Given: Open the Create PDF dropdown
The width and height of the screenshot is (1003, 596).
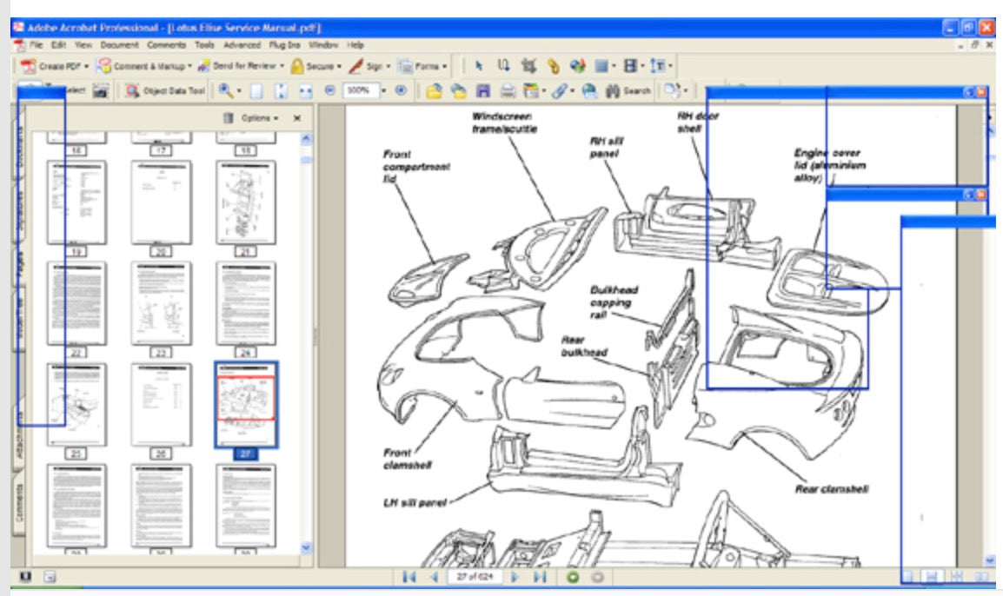Looking at the screenshot, I should pyautogui.click(x=55, y=66).
